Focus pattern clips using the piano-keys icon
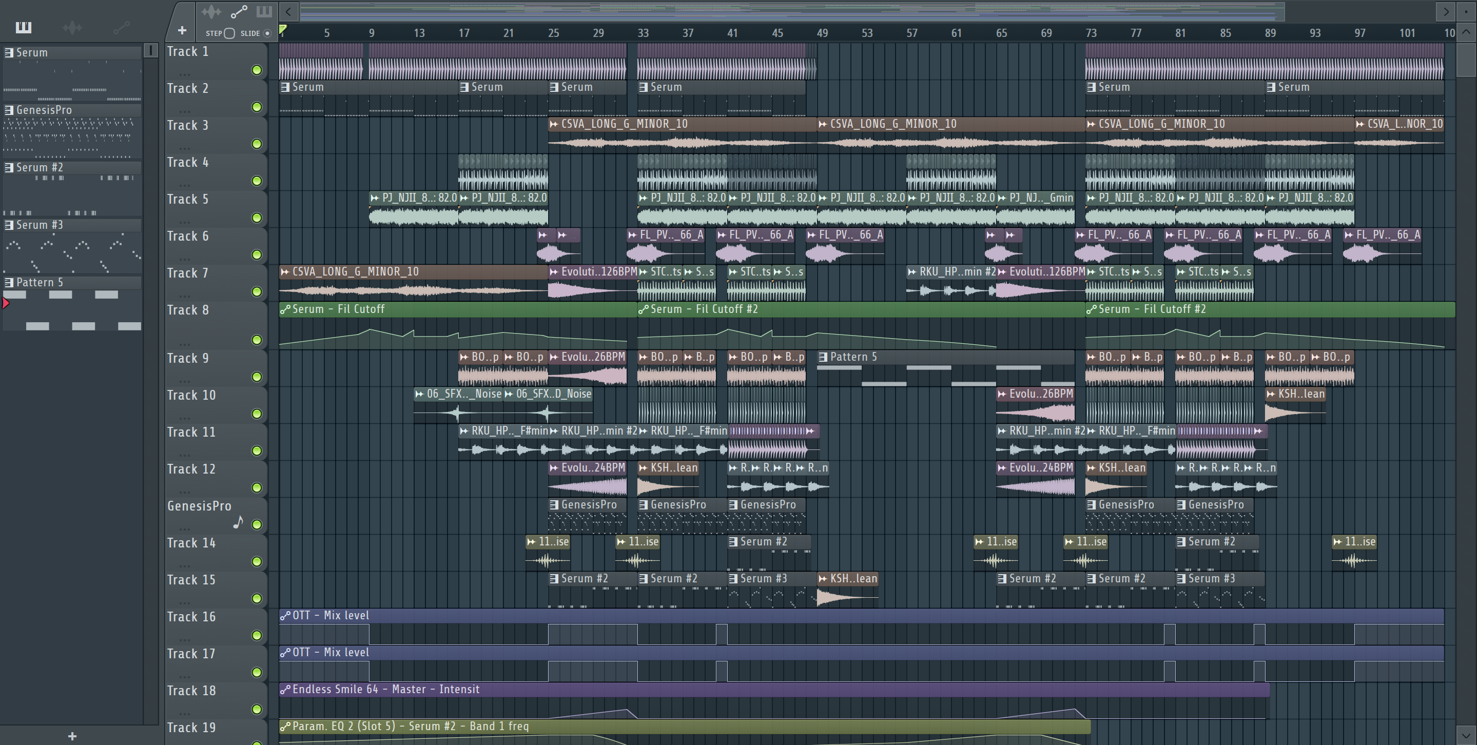 click(264, 11)
